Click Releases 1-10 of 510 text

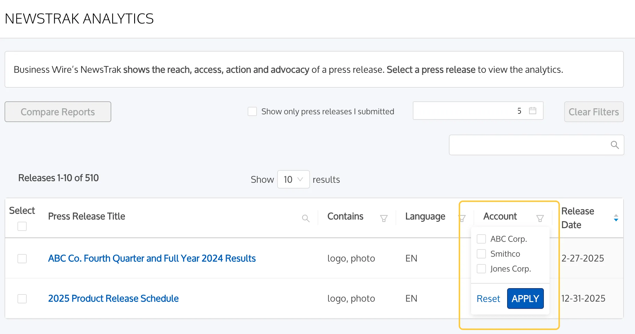click(x=58, y=178)
